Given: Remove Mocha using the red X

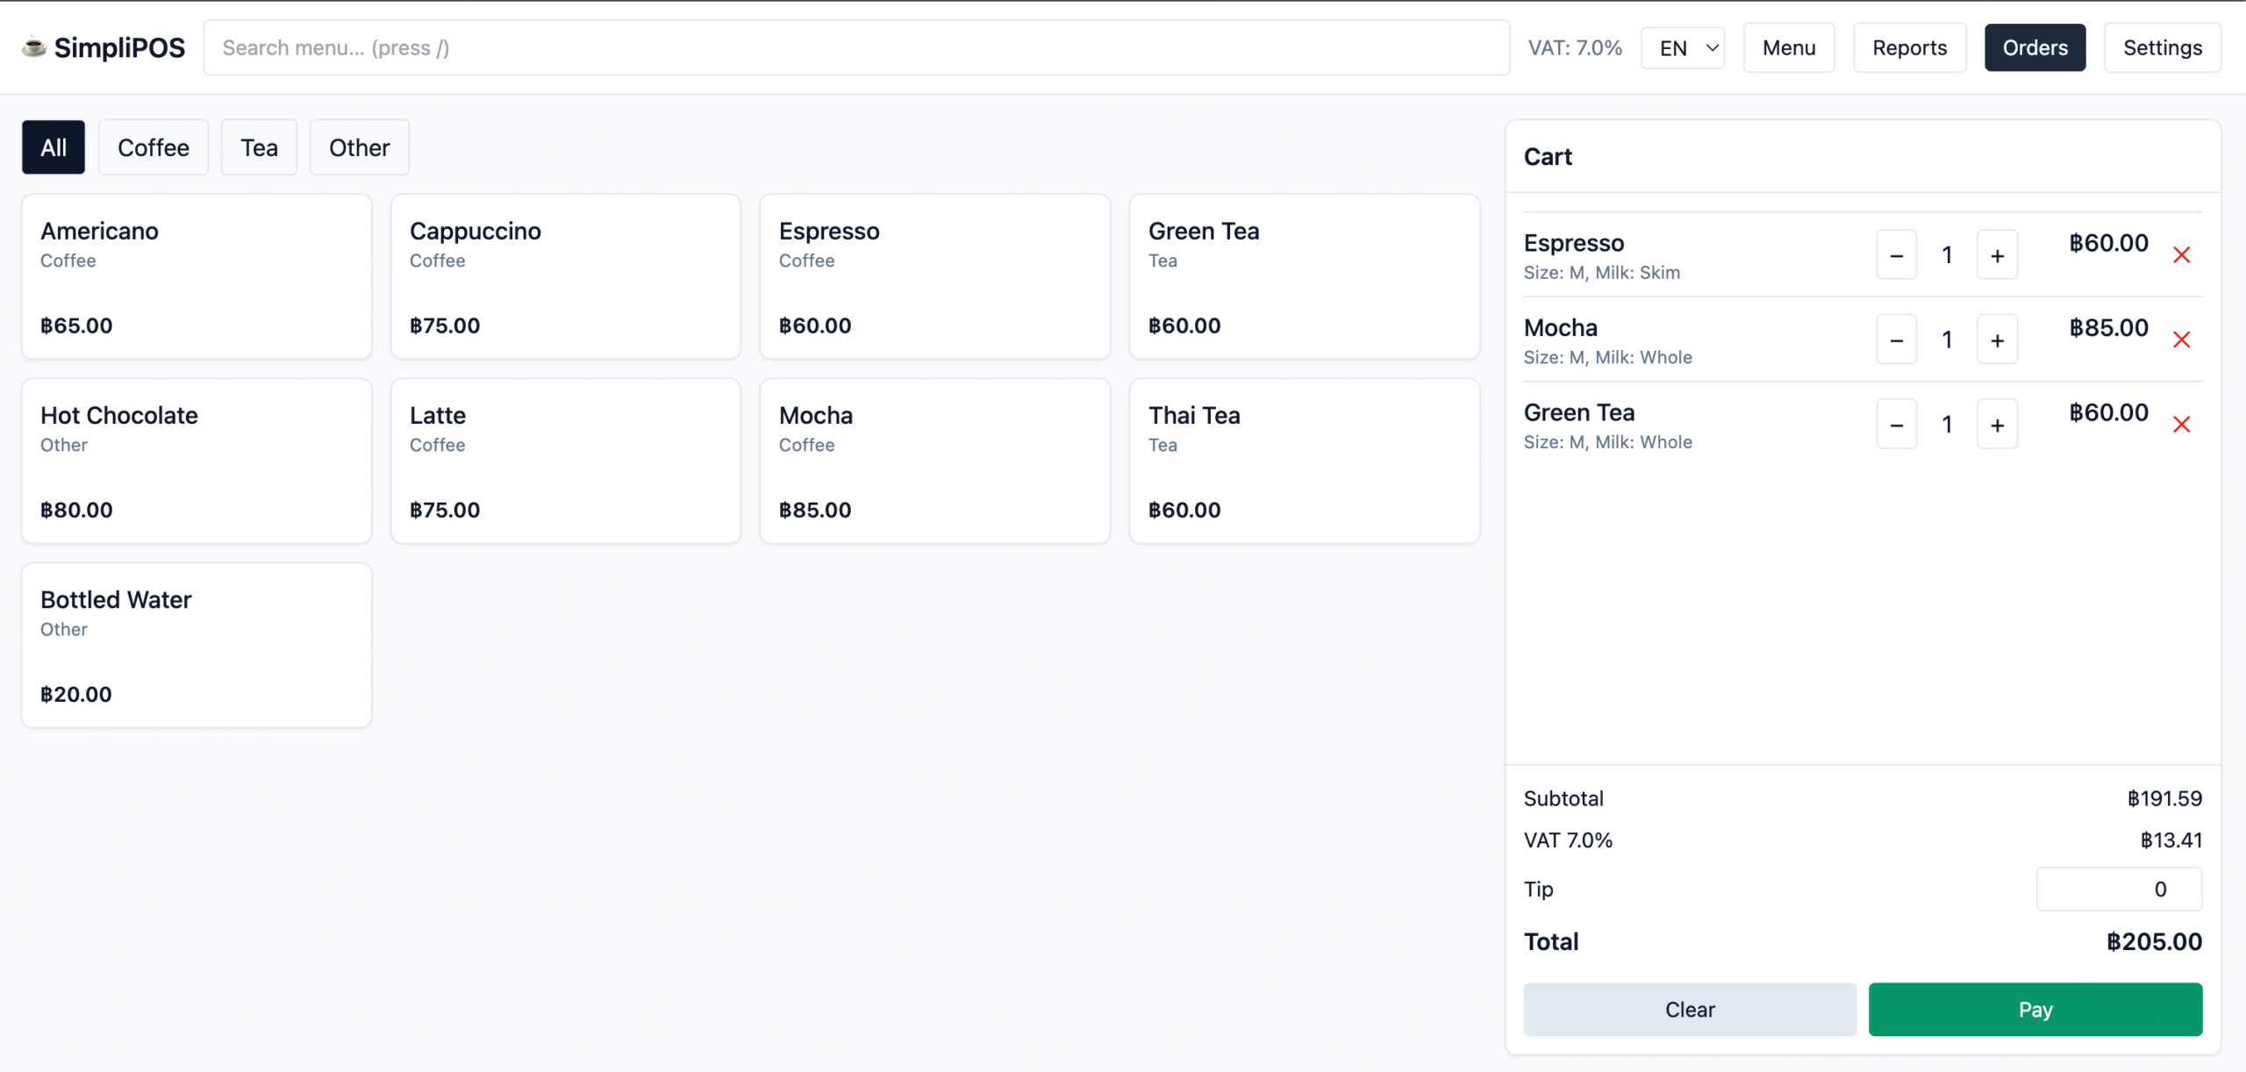Looking at the screenshot, I should [x=2181, y=340].
